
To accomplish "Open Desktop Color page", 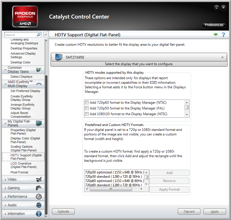I will pos(21,62).
